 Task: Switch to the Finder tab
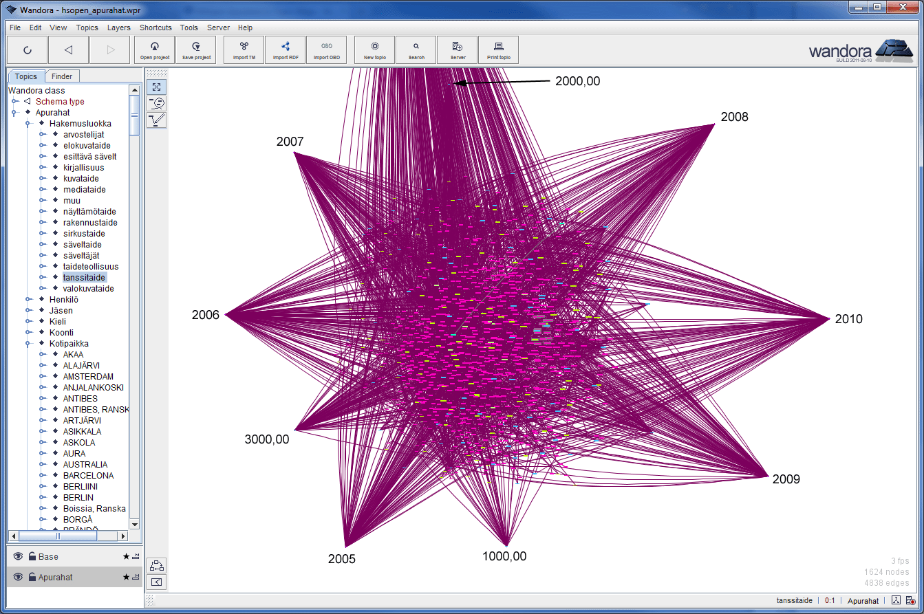click(x=62, y=76)
